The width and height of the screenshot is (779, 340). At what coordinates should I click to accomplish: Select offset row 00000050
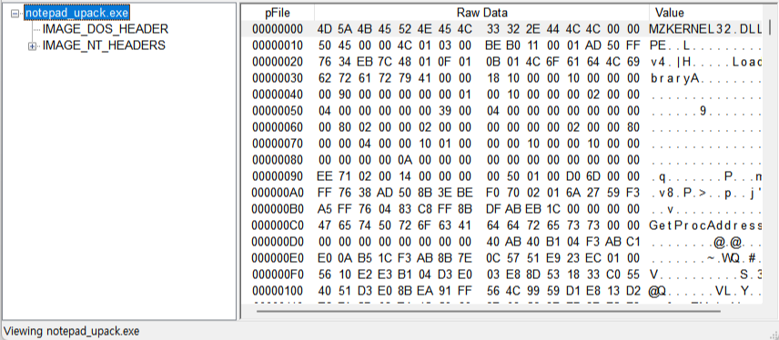click(x=501, y=111)
